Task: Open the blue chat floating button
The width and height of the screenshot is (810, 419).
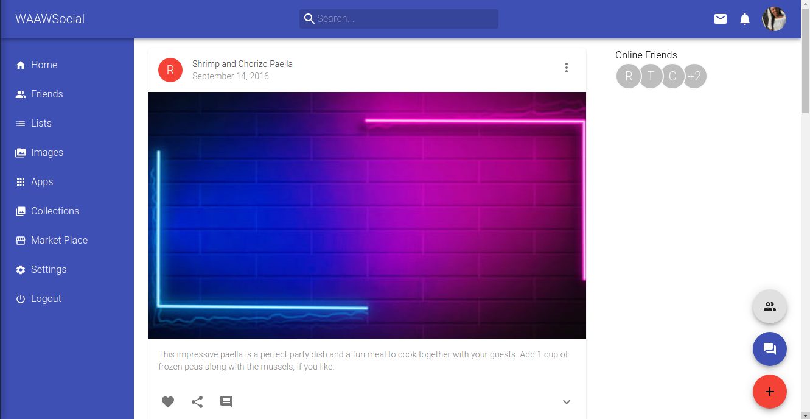Action: [770, 349]
